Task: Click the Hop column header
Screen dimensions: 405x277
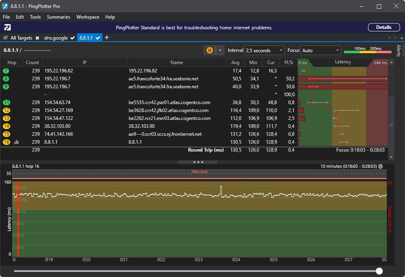Action: [x=11, y=63]
